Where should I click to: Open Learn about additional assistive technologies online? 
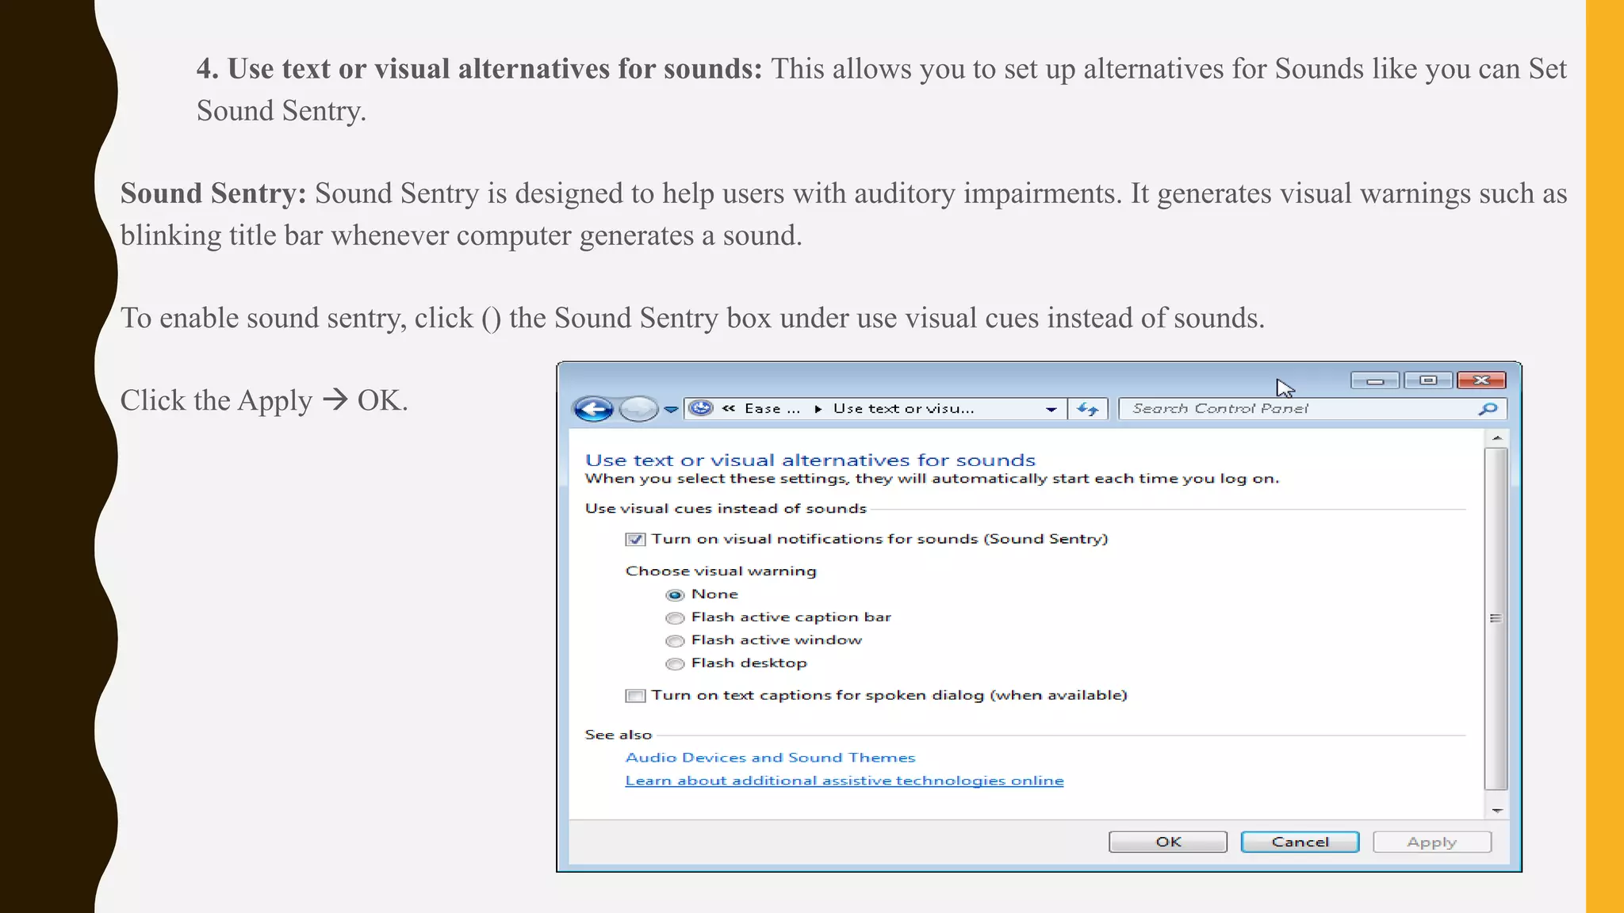tap(845, 781)
